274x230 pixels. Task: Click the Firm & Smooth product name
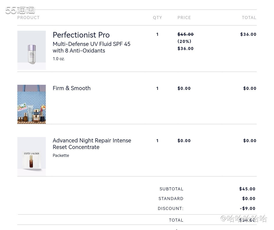coord(72,88)
